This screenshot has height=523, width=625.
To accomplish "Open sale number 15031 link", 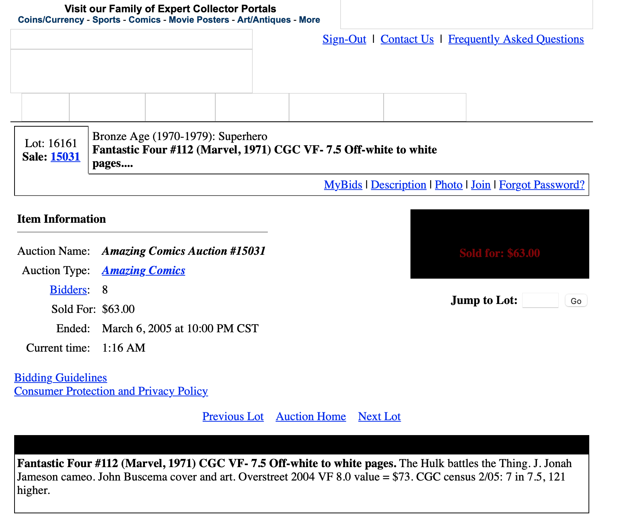I will 66,157.
